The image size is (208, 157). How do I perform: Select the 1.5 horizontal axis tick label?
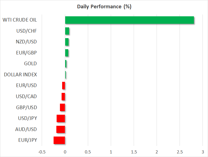pos(134,152)
